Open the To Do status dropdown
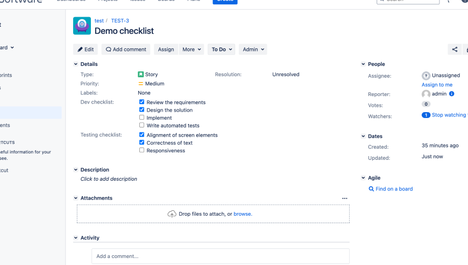 (222, 49)
